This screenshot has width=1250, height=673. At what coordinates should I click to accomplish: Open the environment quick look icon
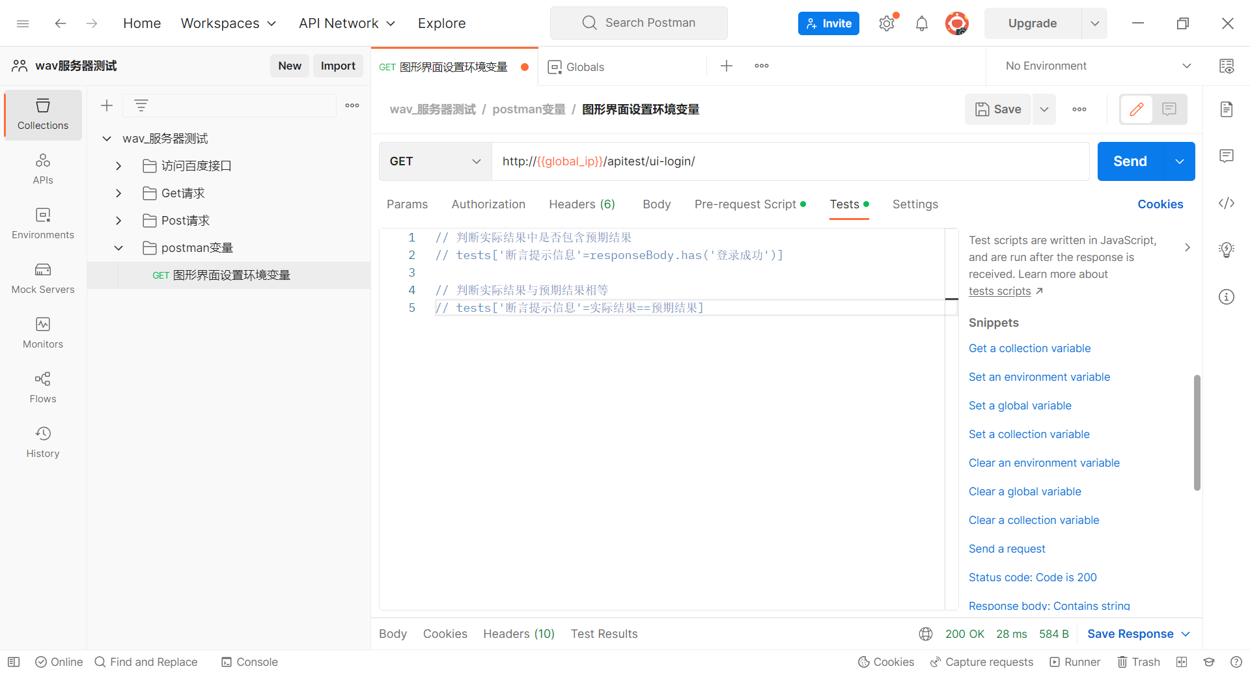[x=1227, y=66]
